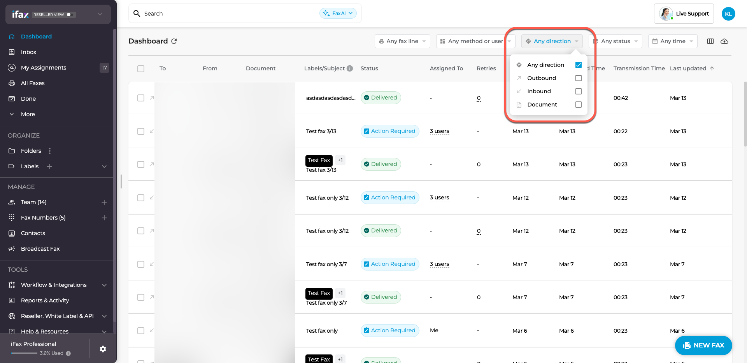
Task: Open settings gear in sidebar footer
Action: tap(103, 349)
